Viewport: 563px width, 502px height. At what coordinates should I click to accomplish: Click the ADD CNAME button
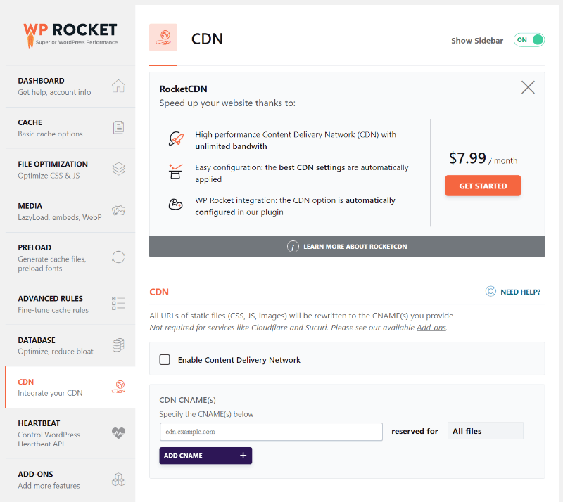pyautogui.click(x=205, y=456)
